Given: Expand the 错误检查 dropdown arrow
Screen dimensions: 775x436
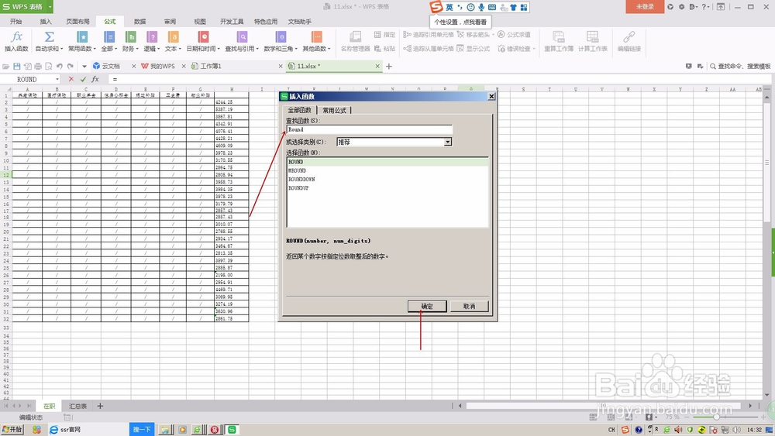Looking at the screenshot, I should pyautogui.click(x=534, y=48).
